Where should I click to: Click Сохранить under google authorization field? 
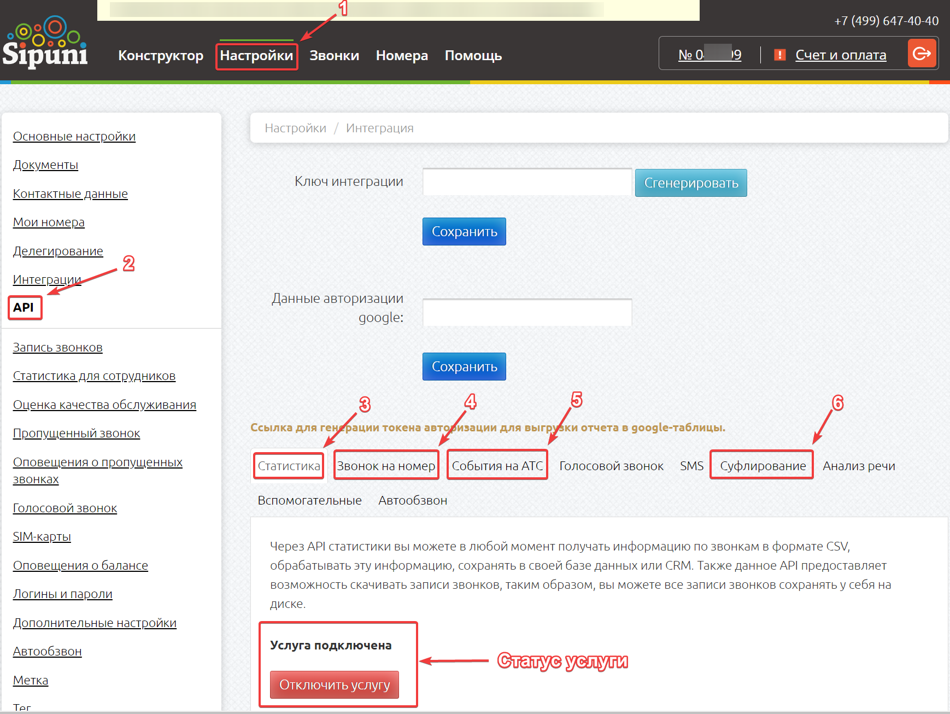464,366
